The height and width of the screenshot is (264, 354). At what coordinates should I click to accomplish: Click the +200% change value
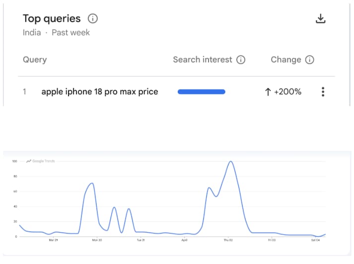click(x=287, y=92)
